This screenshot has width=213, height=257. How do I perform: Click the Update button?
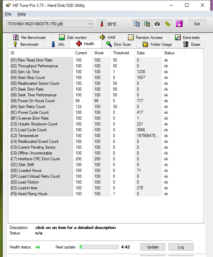[x=153, y=247]
